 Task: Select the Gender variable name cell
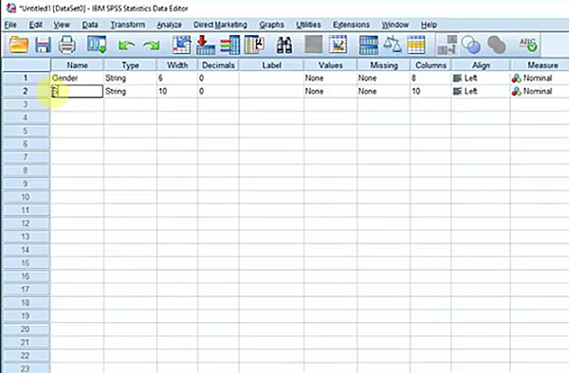point(78,78)
